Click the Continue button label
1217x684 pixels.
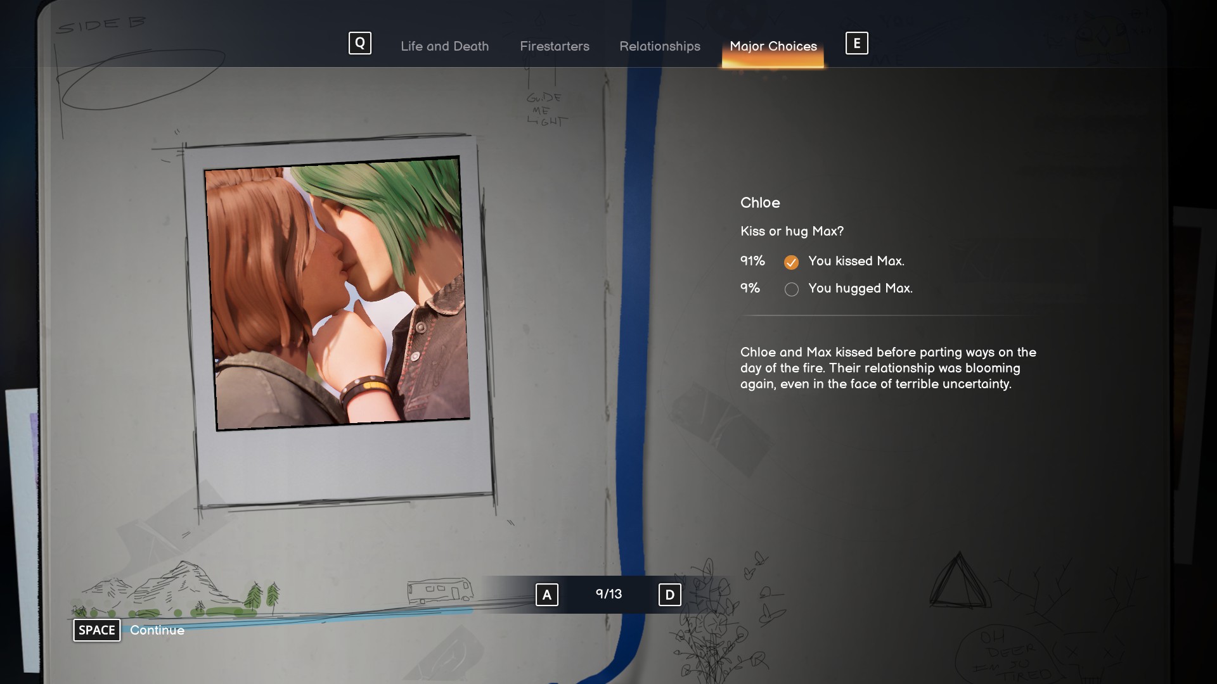[157, 630]
